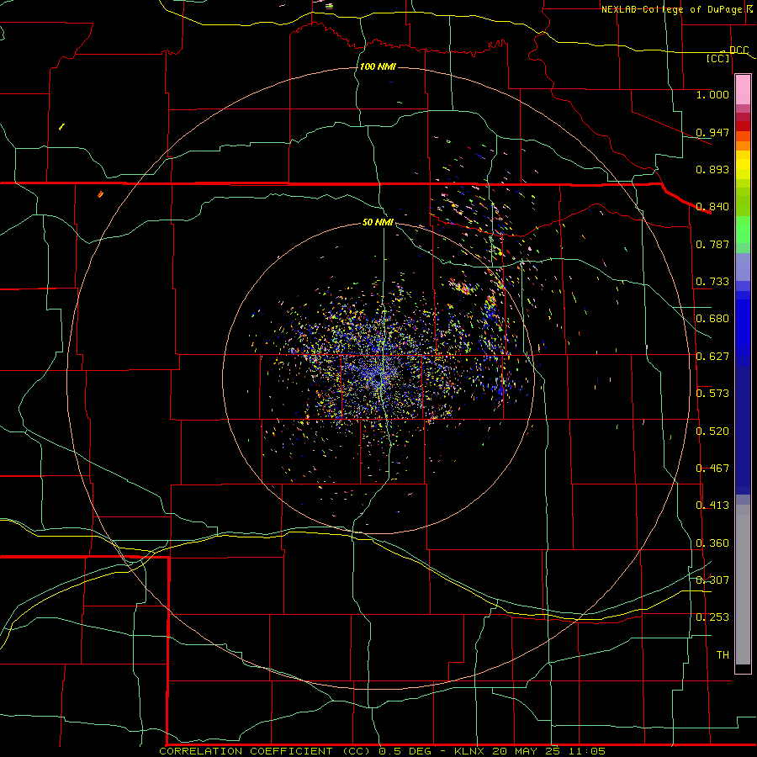Image resolution: width=757 pixels, height=757 pixels.
Task: Click the TH label on the legend
Action: (x=723, y=655)
